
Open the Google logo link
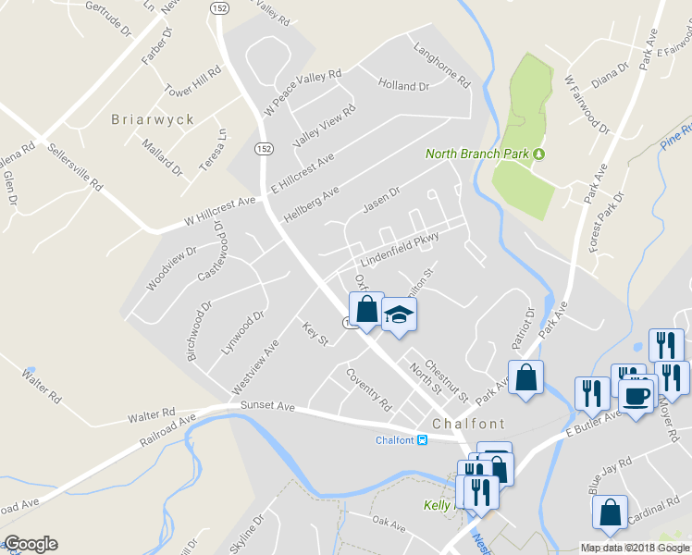pos(31,544)
